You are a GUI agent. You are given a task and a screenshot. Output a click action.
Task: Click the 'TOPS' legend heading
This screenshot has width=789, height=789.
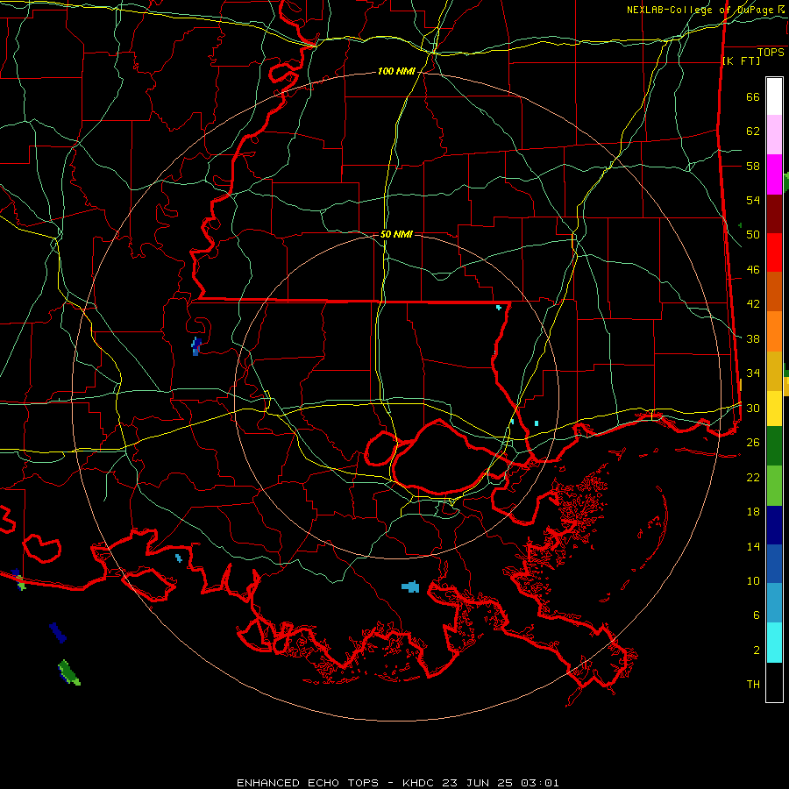771,53
